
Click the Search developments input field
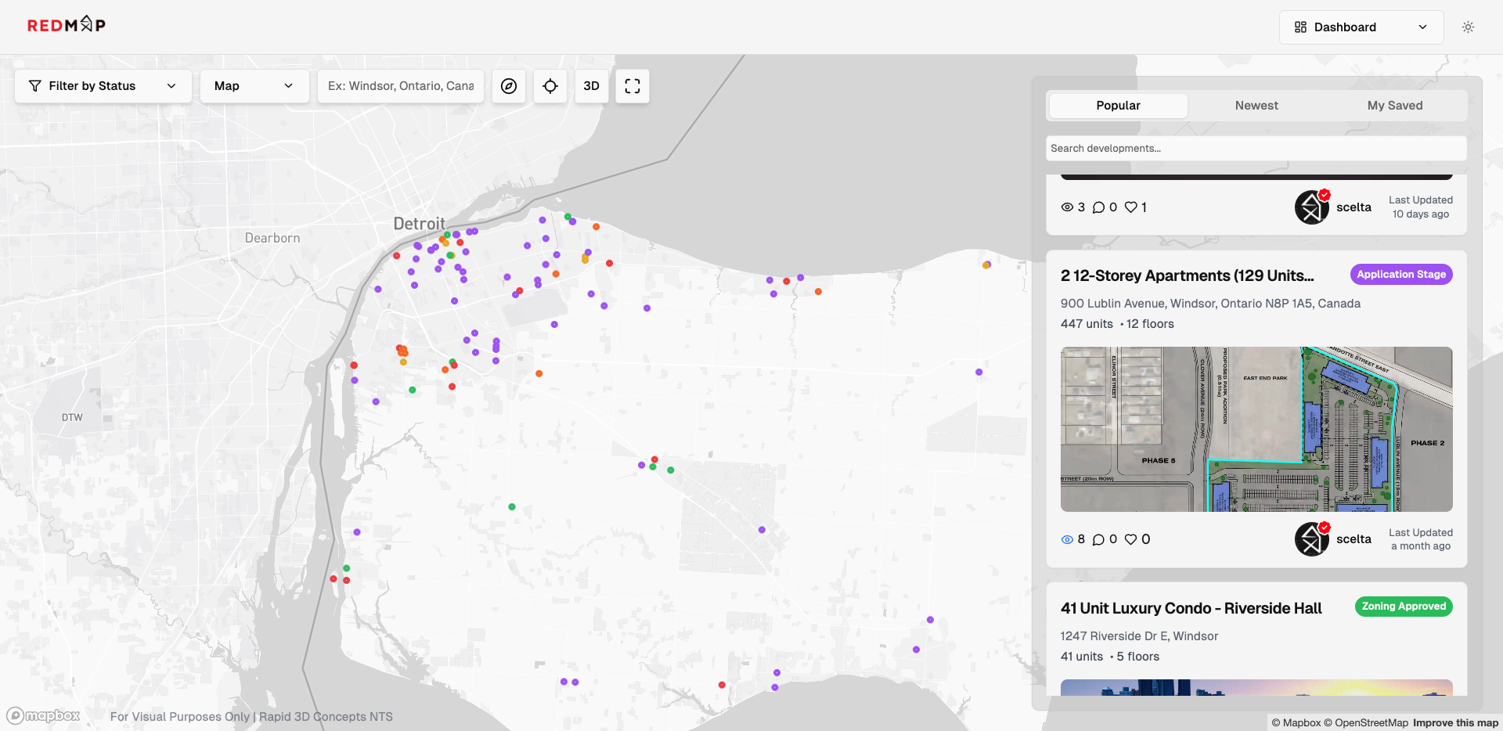point(1256,149)
